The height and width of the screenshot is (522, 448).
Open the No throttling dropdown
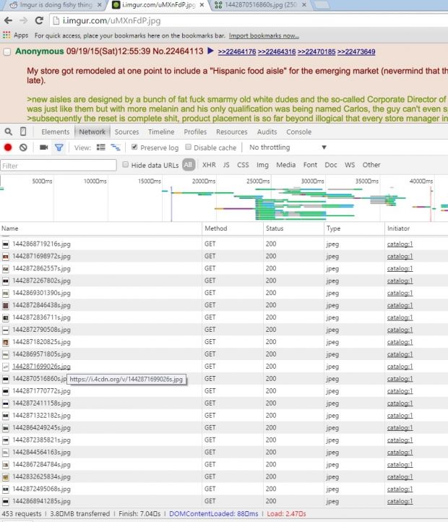[288, 147]
